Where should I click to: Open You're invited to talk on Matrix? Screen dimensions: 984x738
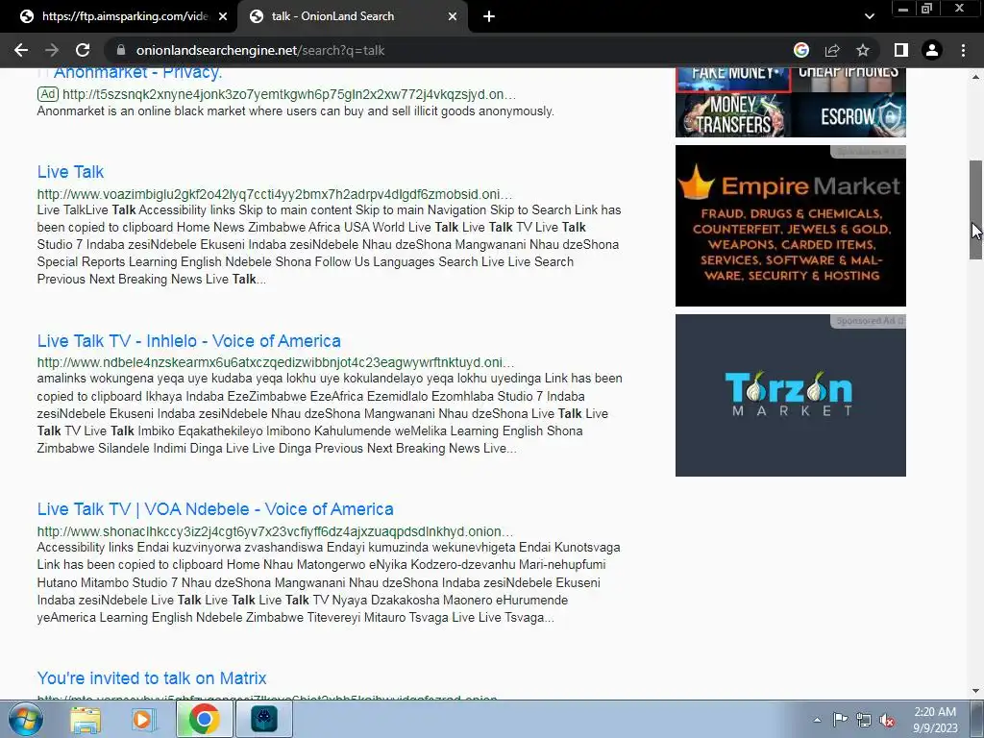152,678
